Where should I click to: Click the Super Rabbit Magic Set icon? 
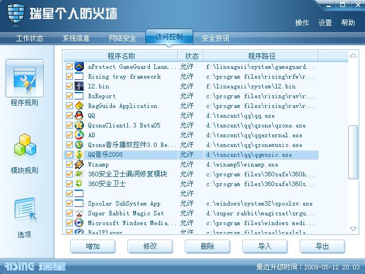point(79,213)
